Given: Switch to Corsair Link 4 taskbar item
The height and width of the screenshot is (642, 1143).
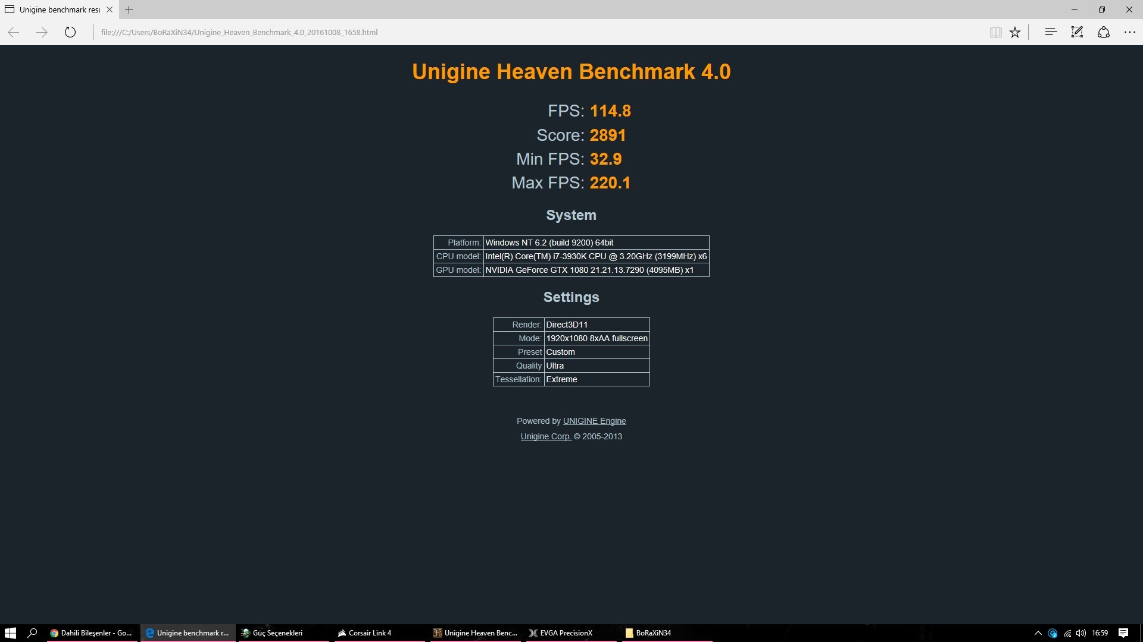Looking at the screenshot, I should (380, 633).
